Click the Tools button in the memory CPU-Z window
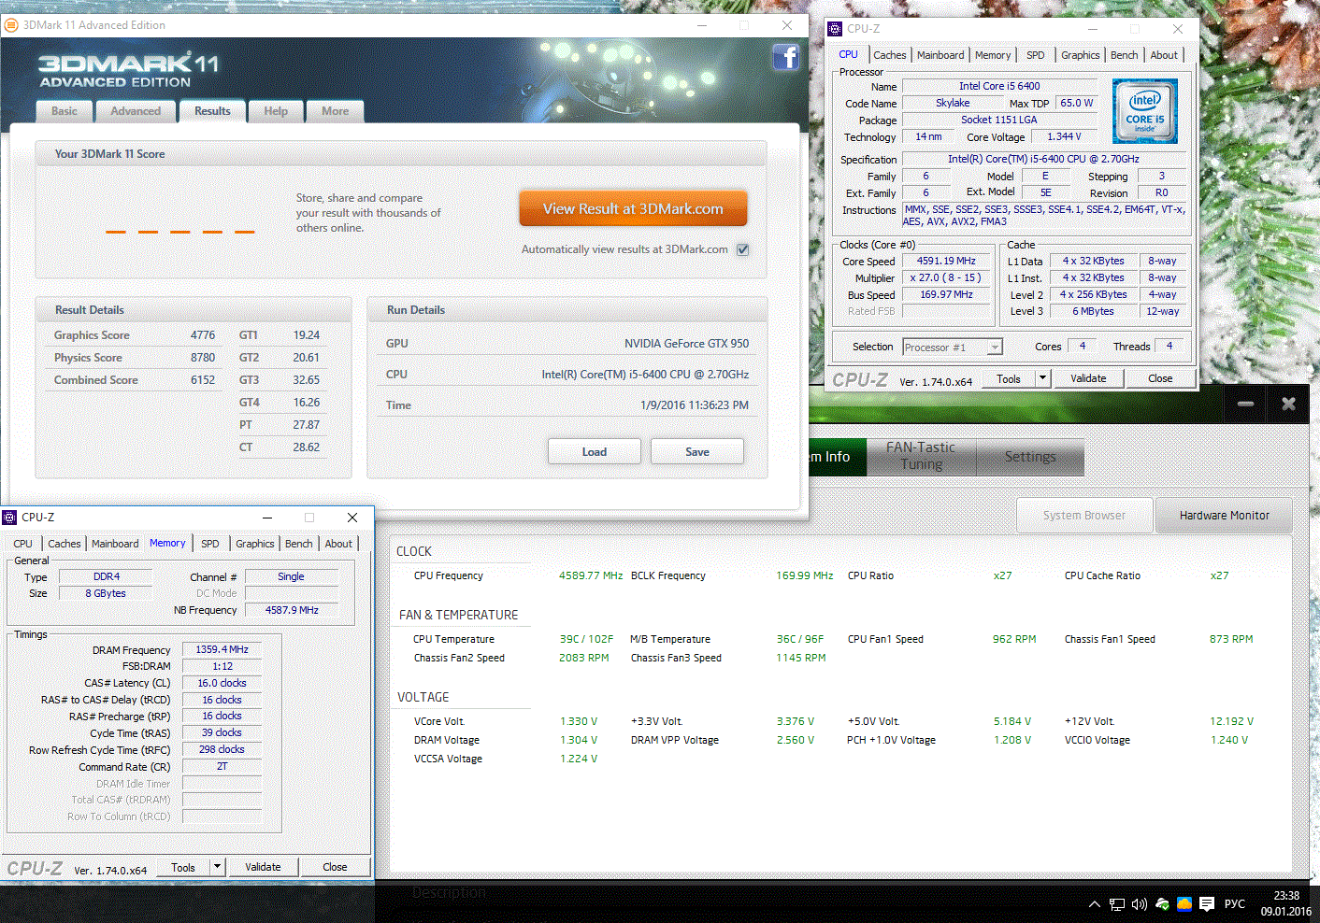1320x923 pixels. click(183, 867)
